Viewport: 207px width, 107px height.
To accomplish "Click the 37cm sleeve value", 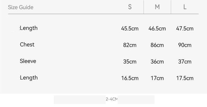I will coord(185,61).
